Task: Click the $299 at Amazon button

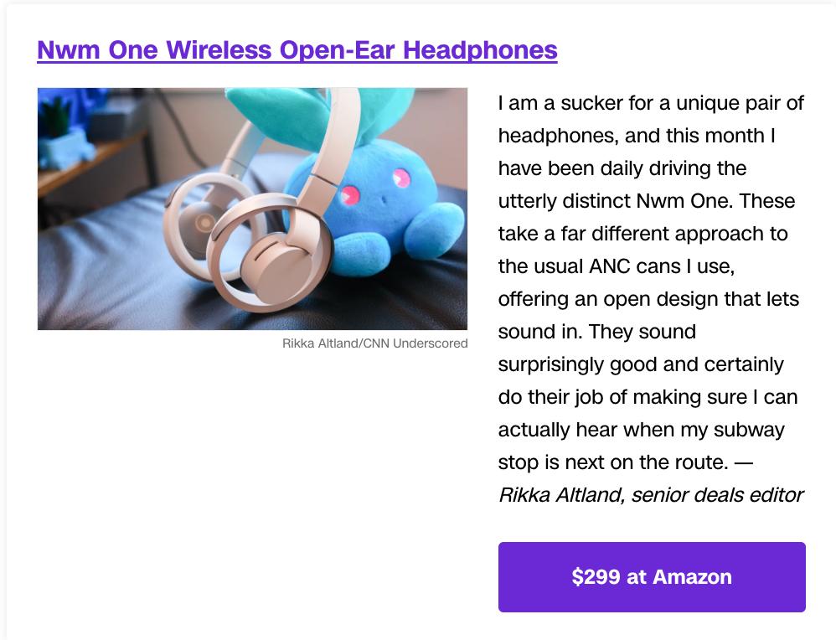Action: [652, 577]
